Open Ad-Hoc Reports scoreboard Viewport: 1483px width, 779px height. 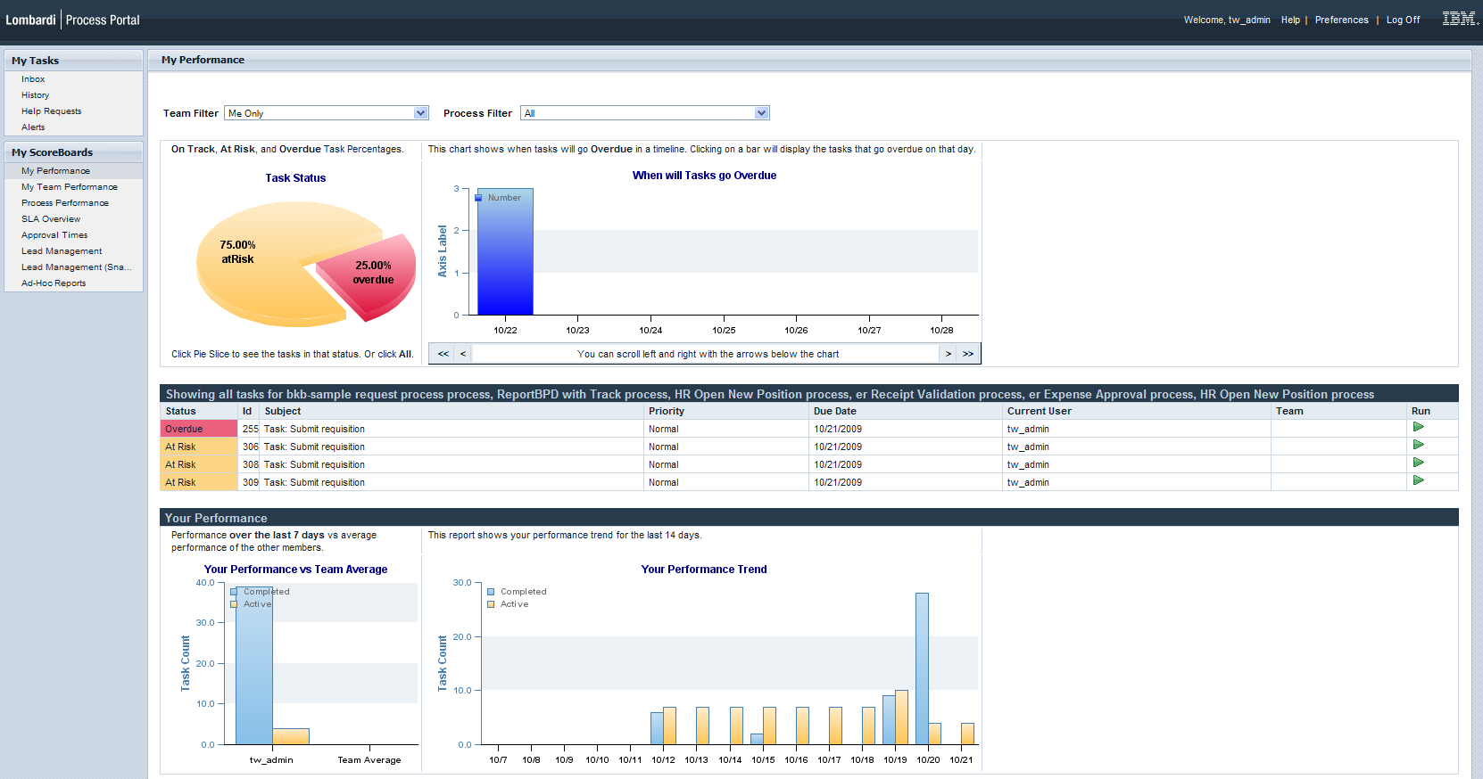(54, 283)
